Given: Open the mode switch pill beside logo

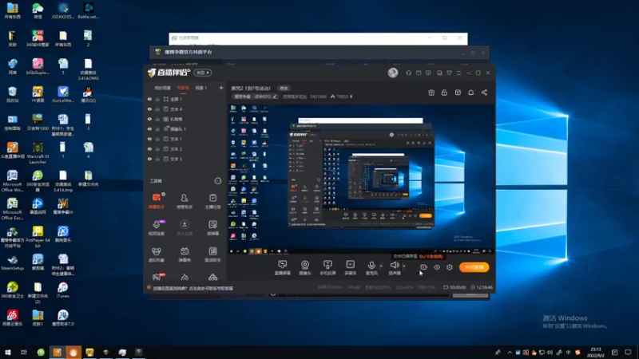Looking at the screenshot, I should click(203, 73).
